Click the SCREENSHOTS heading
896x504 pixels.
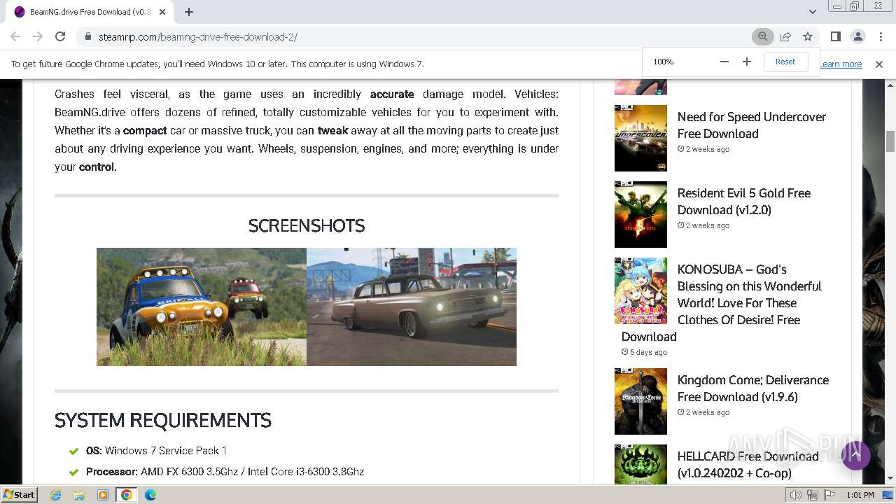[307, 225]
